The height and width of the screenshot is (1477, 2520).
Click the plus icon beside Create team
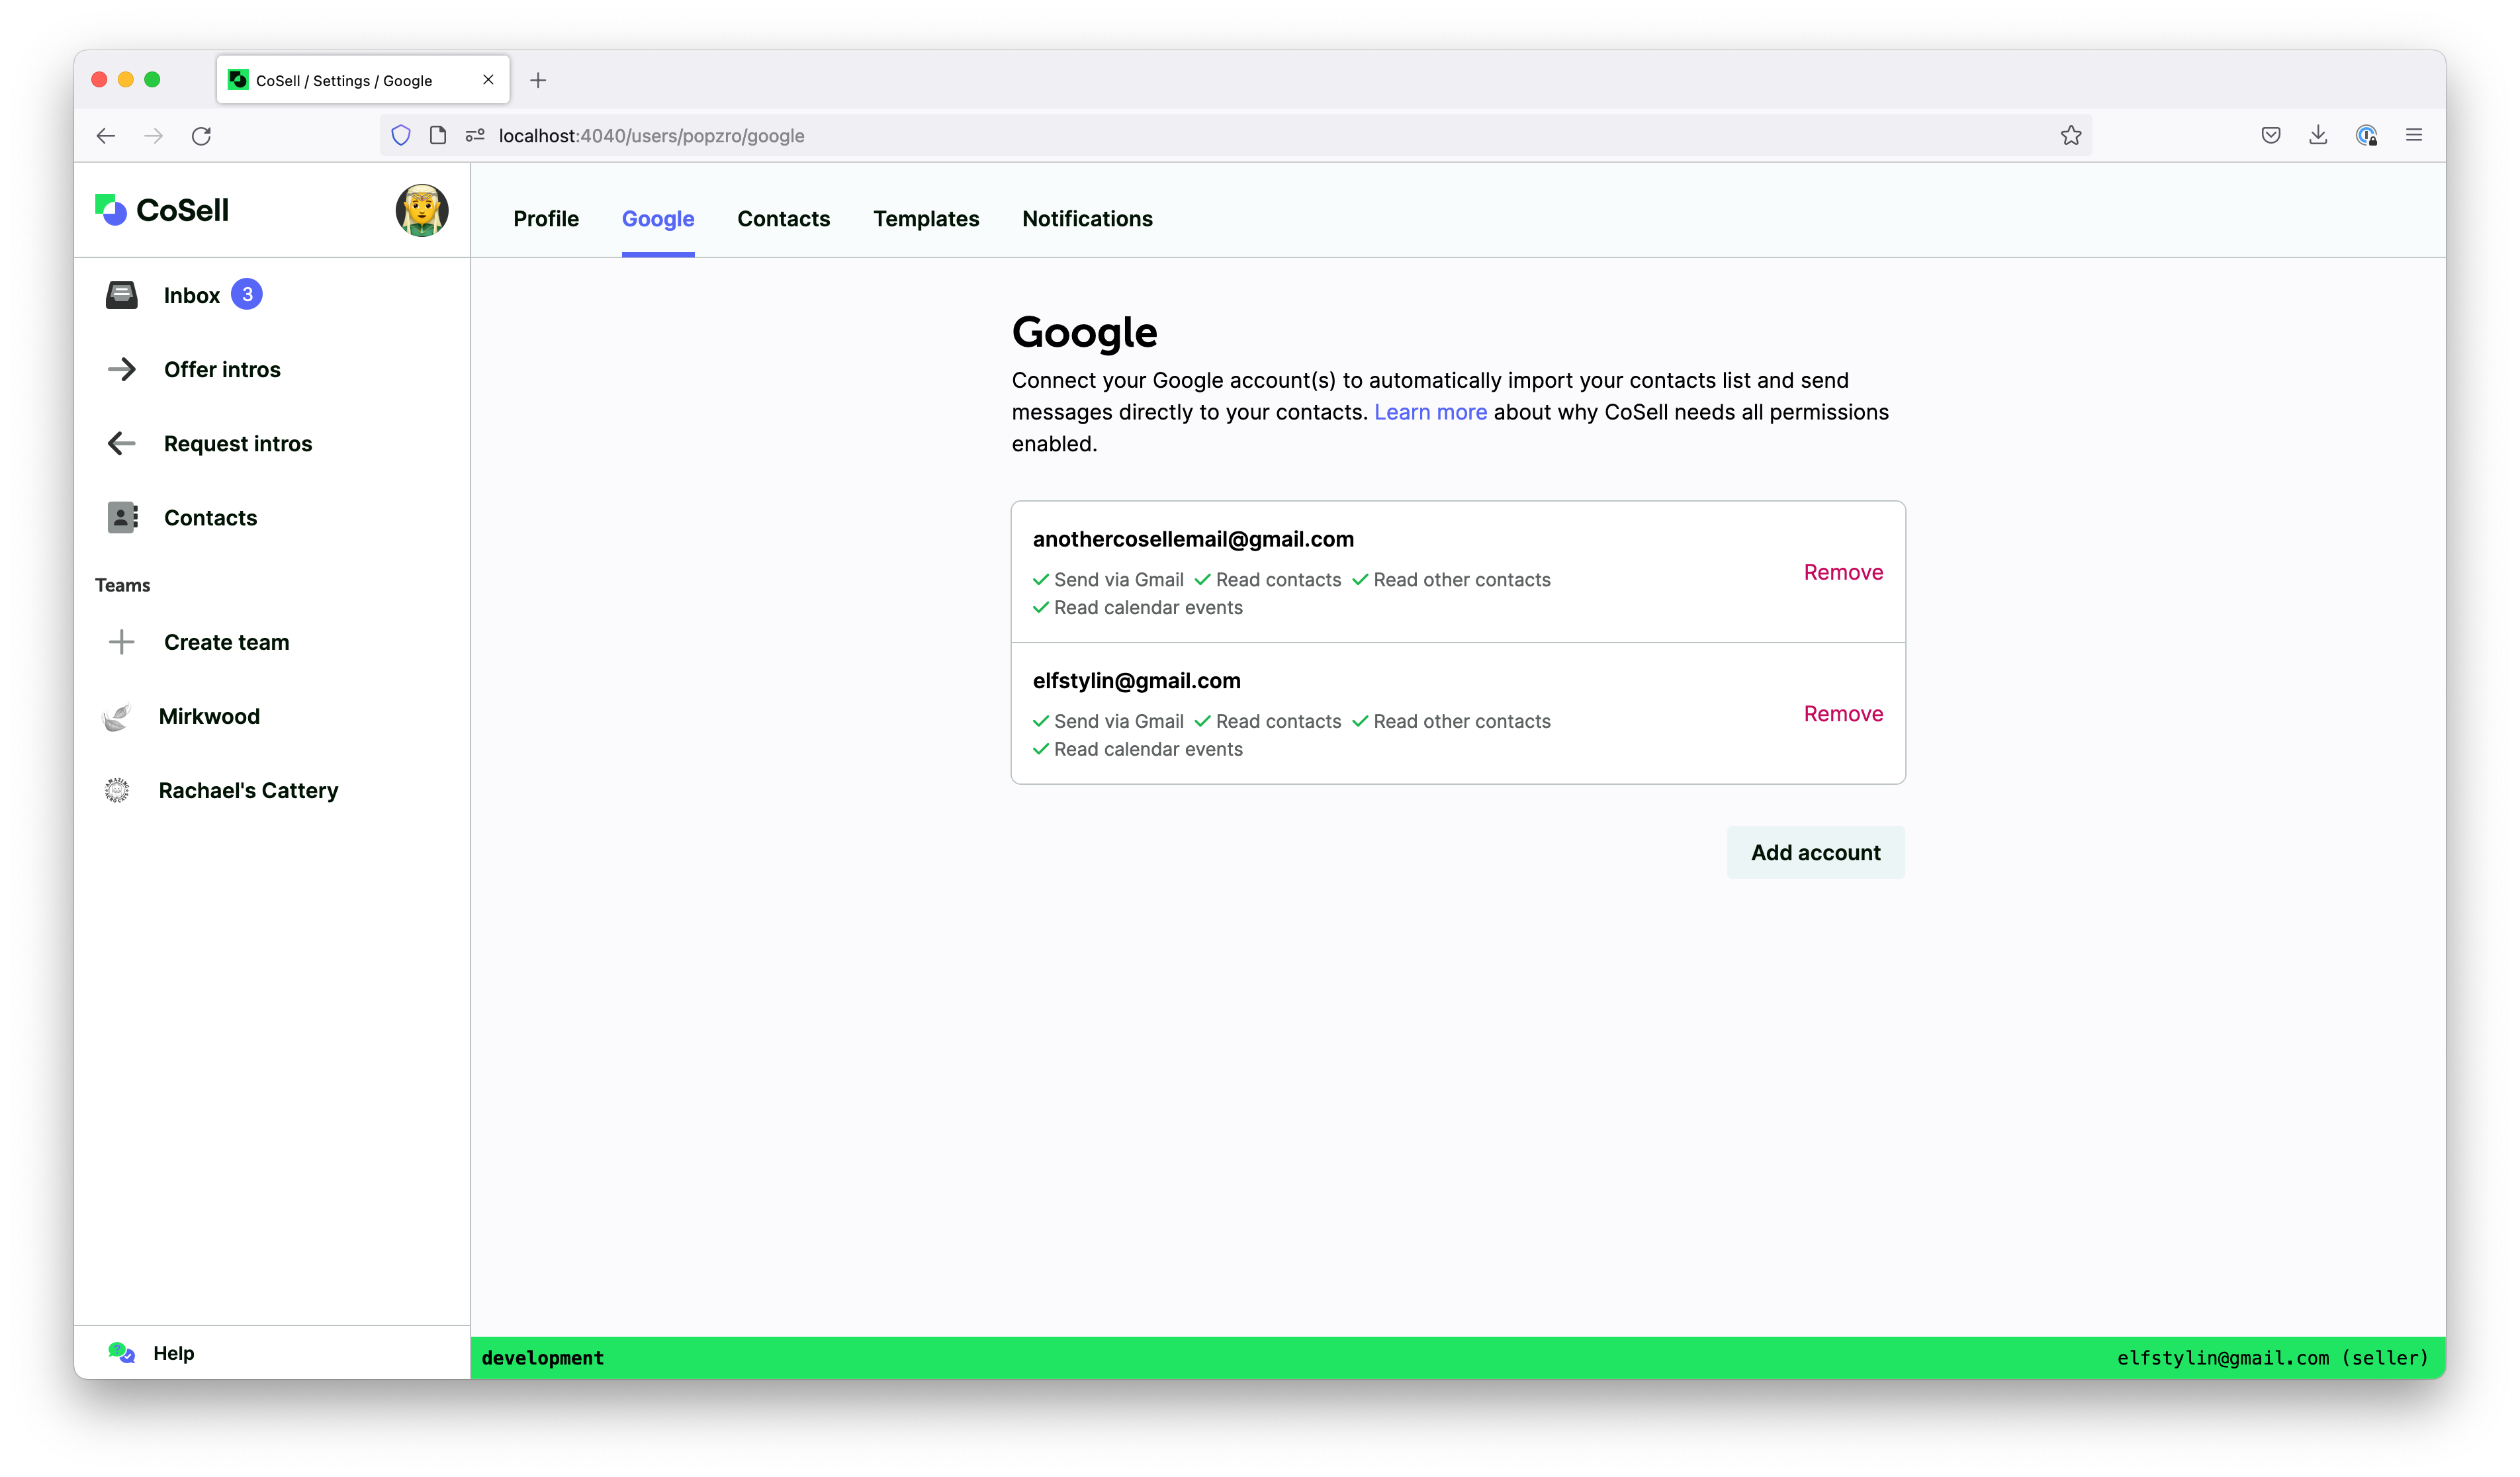click(x=122, y=642)
